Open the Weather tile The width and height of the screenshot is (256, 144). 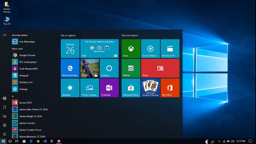[x=70, y=88]
